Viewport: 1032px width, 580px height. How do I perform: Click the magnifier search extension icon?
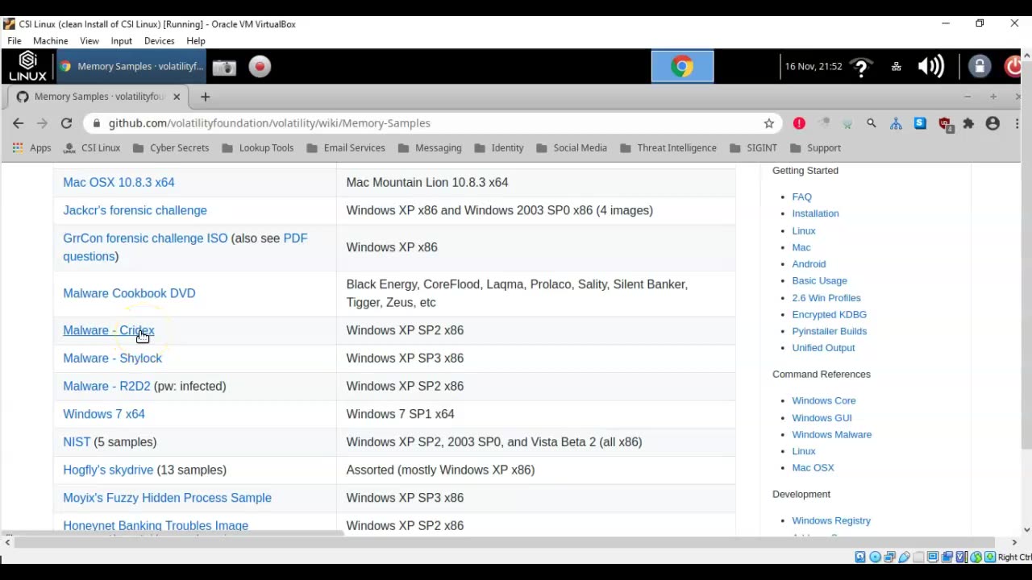(872, 123)
